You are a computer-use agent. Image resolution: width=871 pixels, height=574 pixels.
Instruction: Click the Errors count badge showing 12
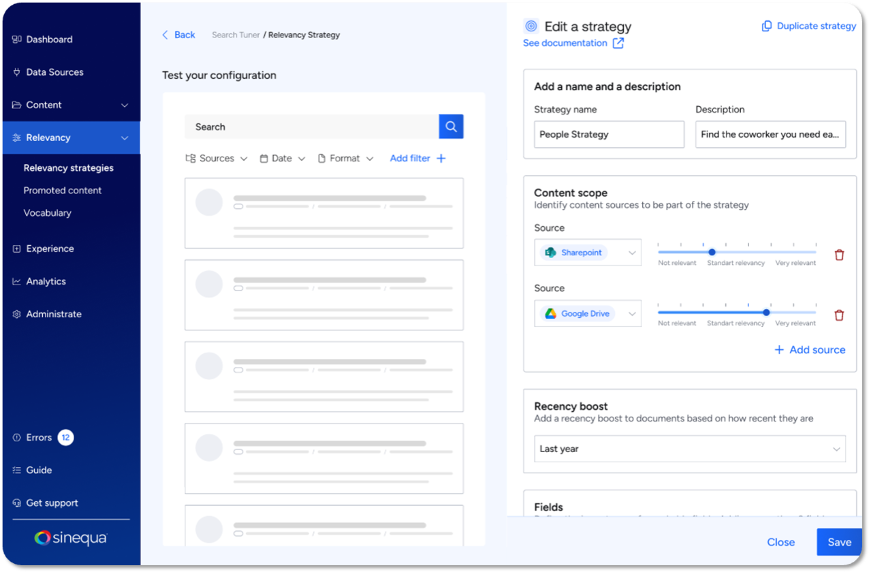click(x=65, y=438)
